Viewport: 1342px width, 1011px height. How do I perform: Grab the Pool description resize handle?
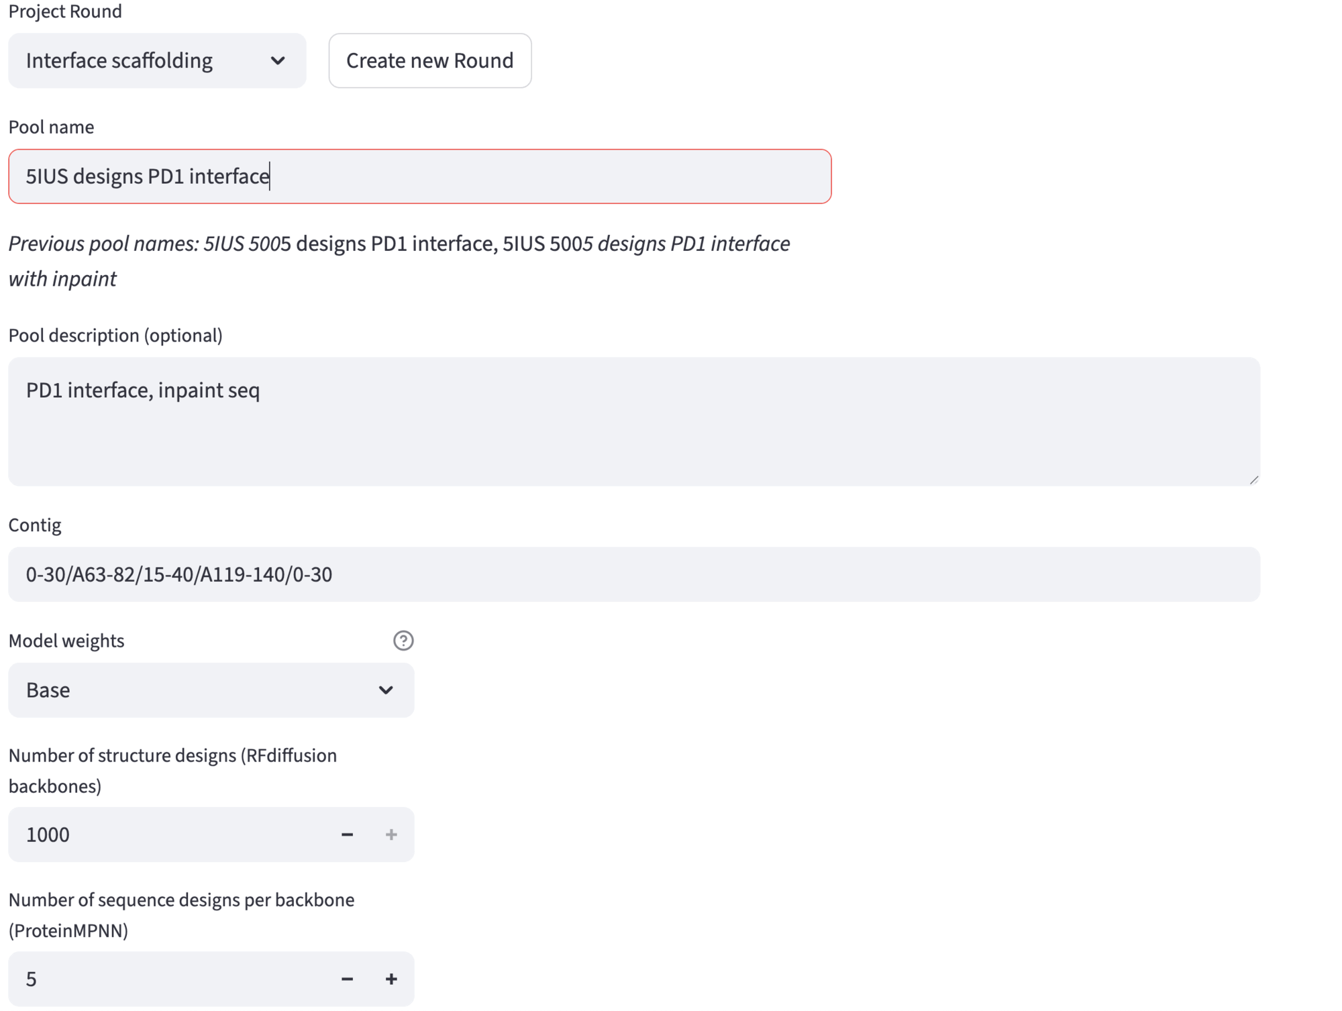pyautogui.click(x=1253, y=479)
